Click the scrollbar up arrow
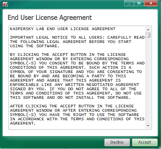This screenshot has height=149, width=161. 148,30
